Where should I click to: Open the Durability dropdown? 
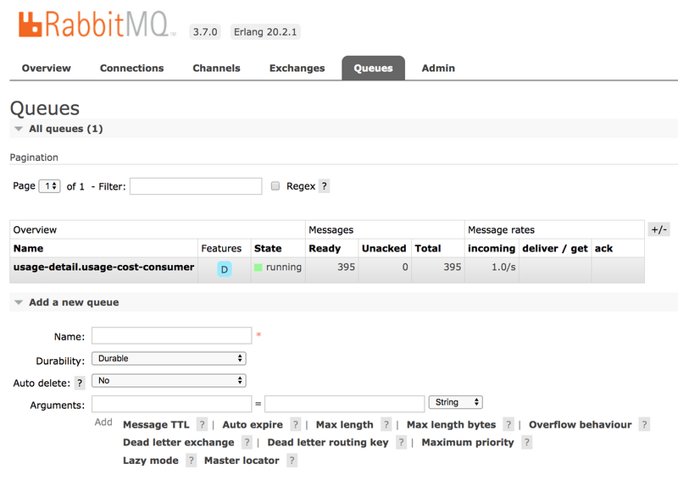pyautogui.click(x=169, y=359)
